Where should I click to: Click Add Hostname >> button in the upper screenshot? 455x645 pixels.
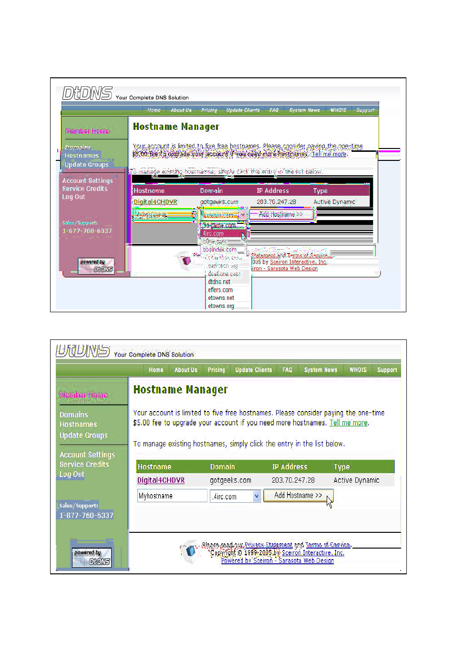[x=281, y=215]
